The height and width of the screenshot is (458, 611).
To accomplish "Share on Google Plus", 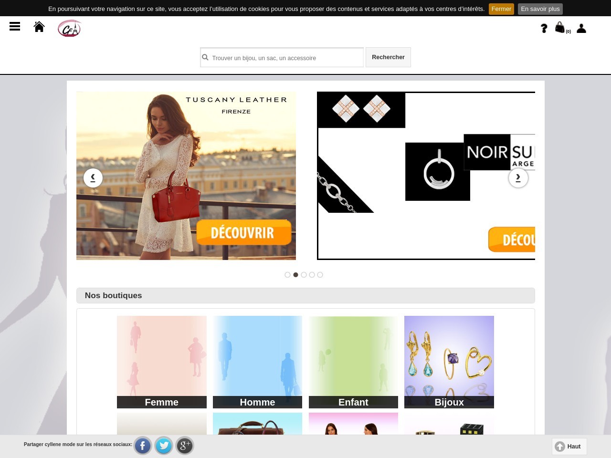I will 185,446.
